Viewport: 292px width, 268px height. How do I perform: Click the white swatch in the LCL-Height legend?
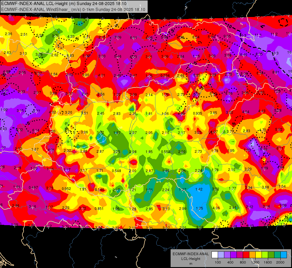coord(214,255)
